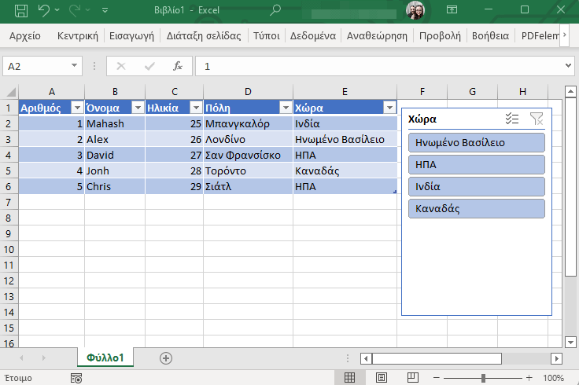This screenshot has width=579, height=385.
Task: Toggle the ΗΠΑ slicer item
Action: tap(476, 165)
